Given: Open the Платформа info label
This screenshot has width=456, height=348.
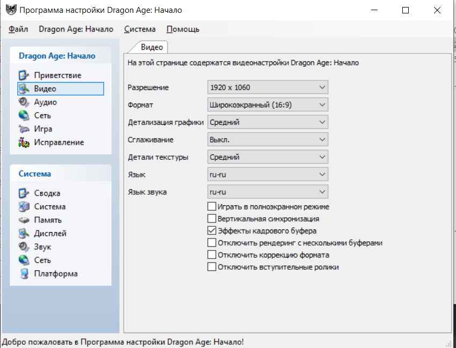Looking at the screenshot, I should click(56, 273).
